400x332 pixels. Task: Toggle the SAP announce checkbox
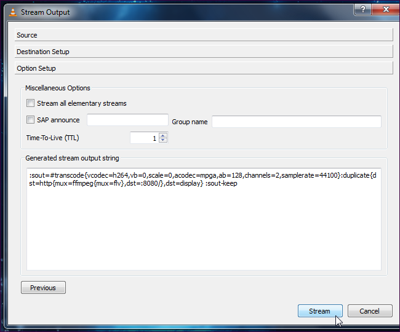pos(30,120)
